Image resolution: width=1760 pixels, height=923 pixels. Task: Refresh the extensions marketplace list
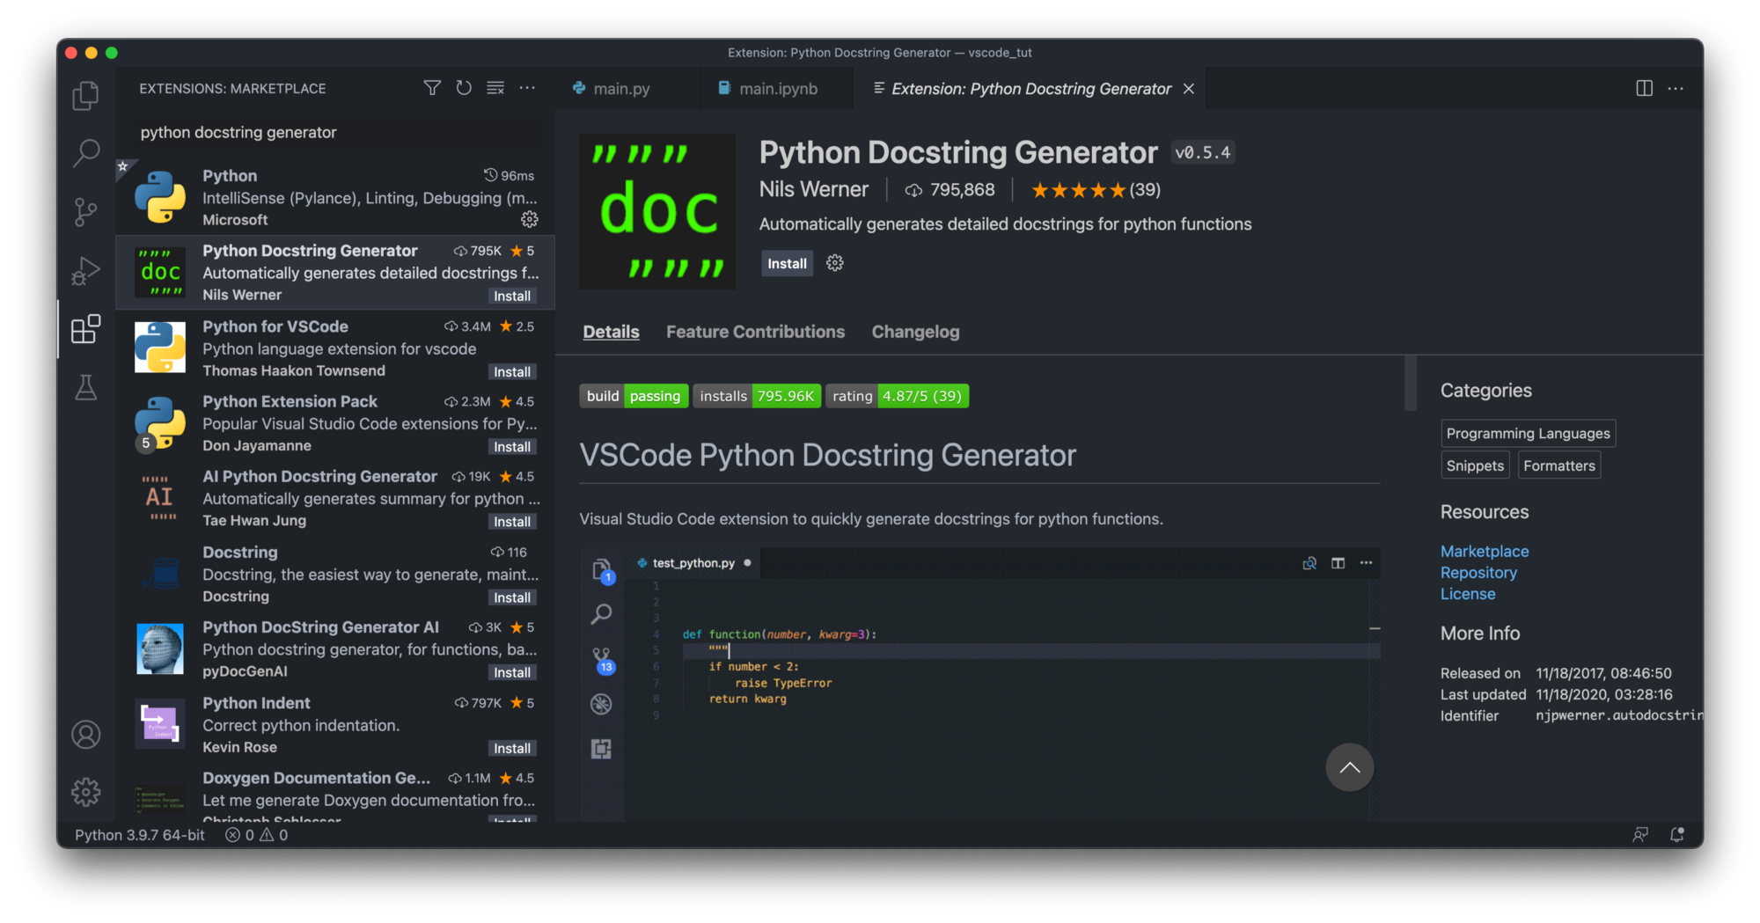(464, 88)
